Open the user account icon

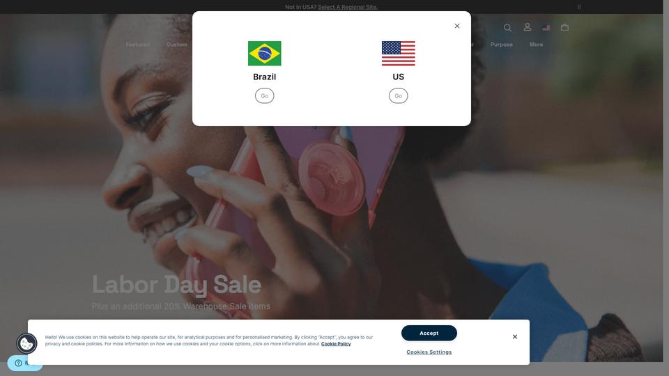pos(528,27)
